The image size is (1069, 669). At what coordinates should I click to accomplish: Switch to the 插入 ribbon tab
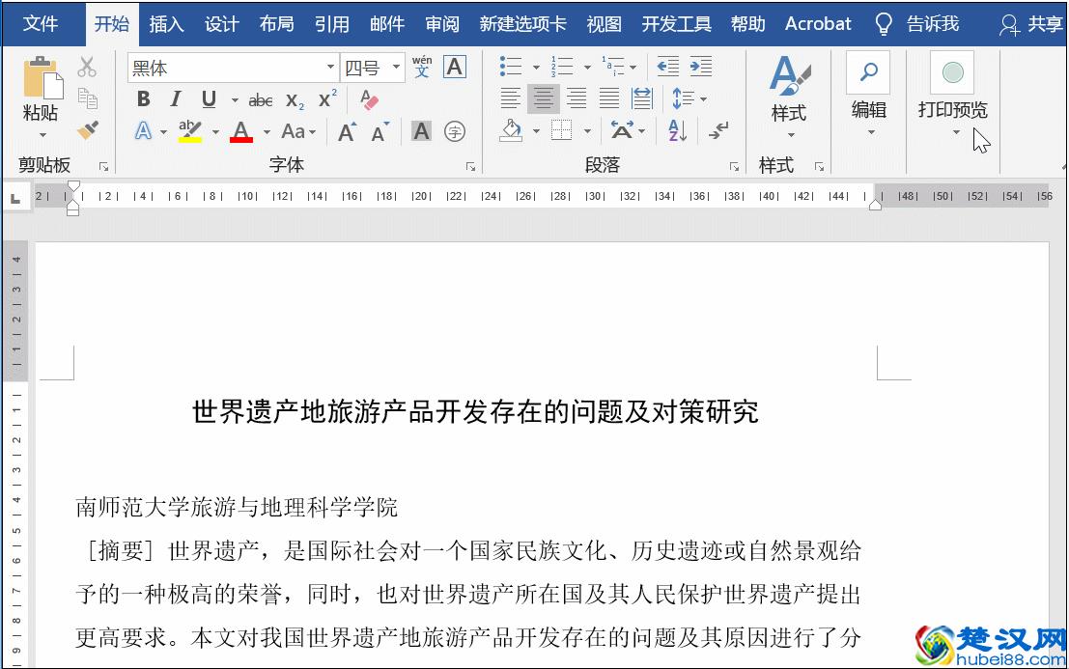(166, 23)
